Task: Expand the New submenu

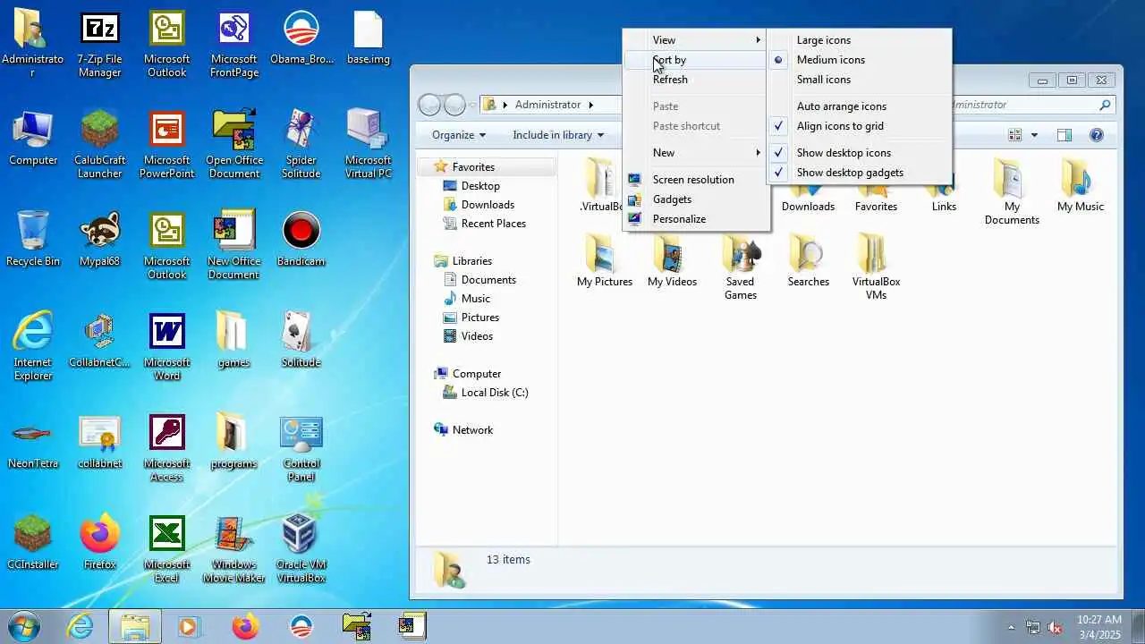Action: [696, 153]
